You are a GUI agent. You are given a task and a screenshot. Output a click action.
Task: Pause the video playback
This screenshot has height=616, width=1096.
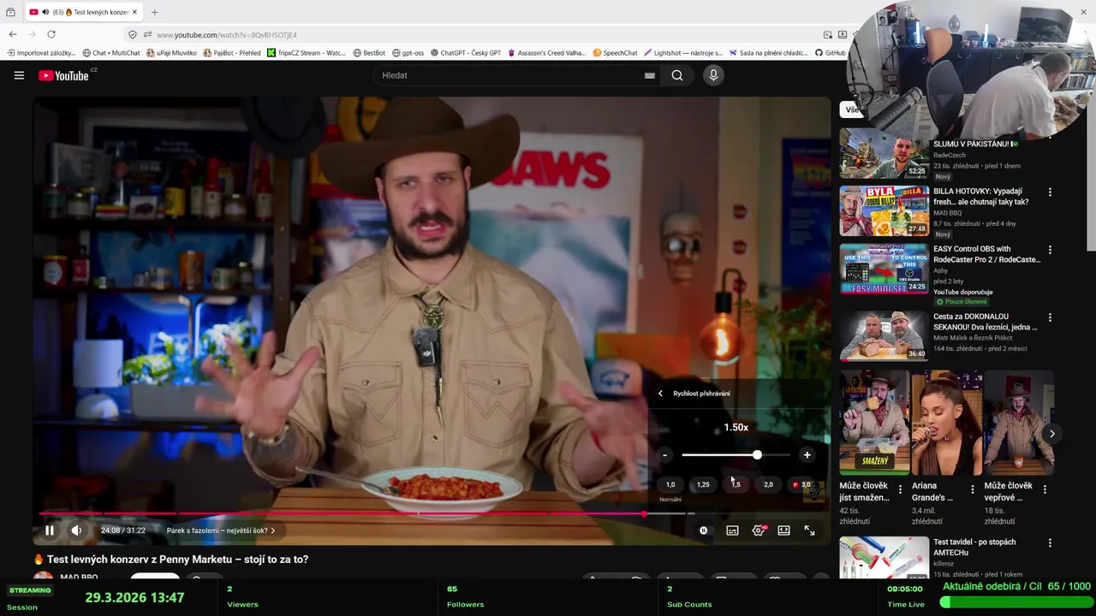pyautogui.click(x=50, y=530)
